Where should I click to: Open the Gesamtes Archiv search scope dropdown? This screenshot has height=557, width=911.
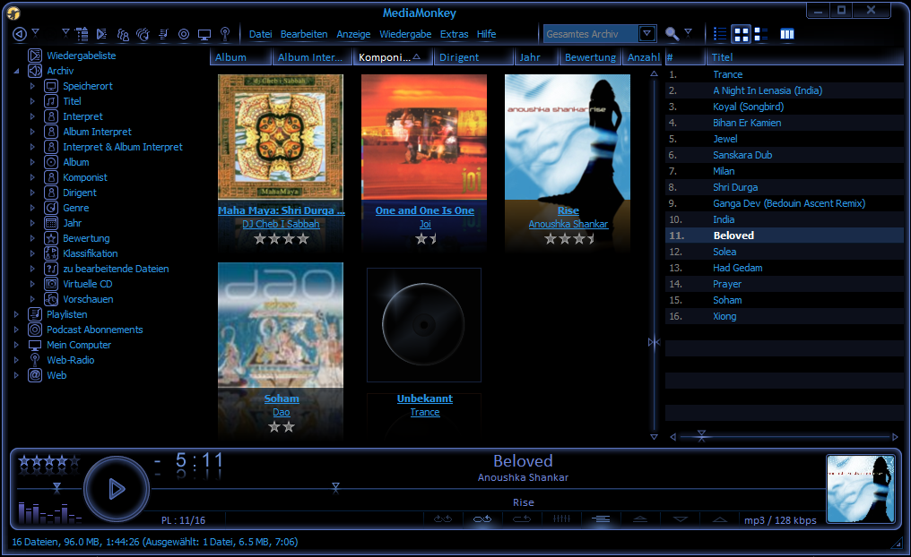(x=647, y=34)
